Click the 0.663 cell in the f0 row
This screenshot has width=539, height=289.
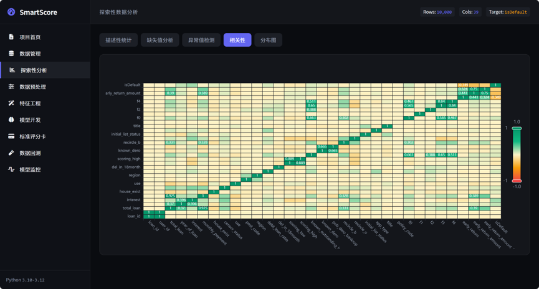click(311, 118)
